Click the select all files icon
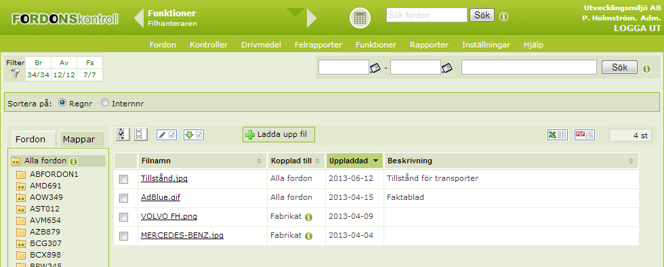664x267 pixels. click(122, 134)
